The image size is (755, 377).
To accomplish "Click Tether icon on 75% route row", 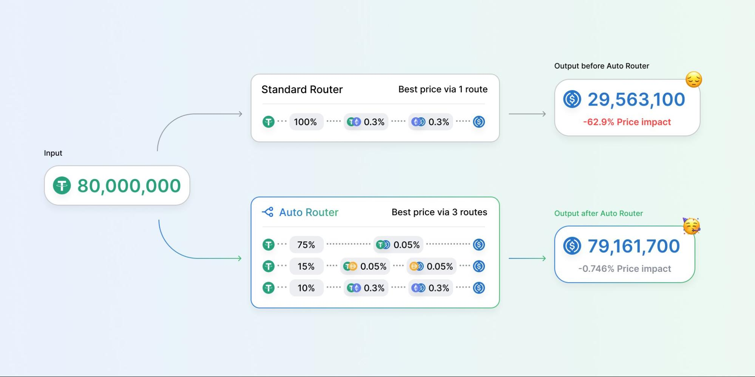I will tap(269, 245).
